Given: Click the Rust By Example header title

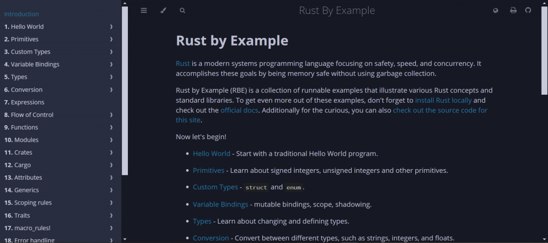Looking at the screenshot, I should pyautogui.click(x=337, y=11).
